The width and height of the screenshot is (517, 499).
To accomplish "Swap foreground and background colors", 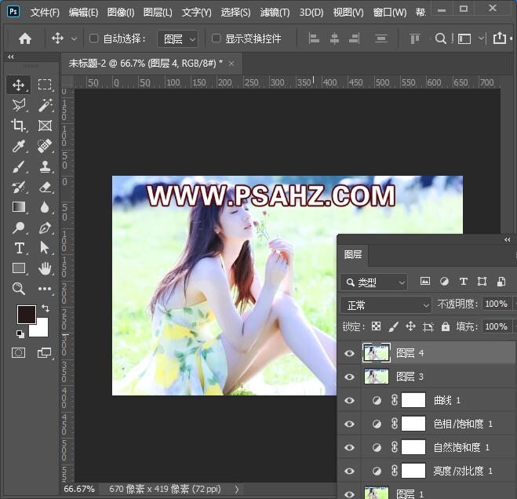I will tap(46, 308).
